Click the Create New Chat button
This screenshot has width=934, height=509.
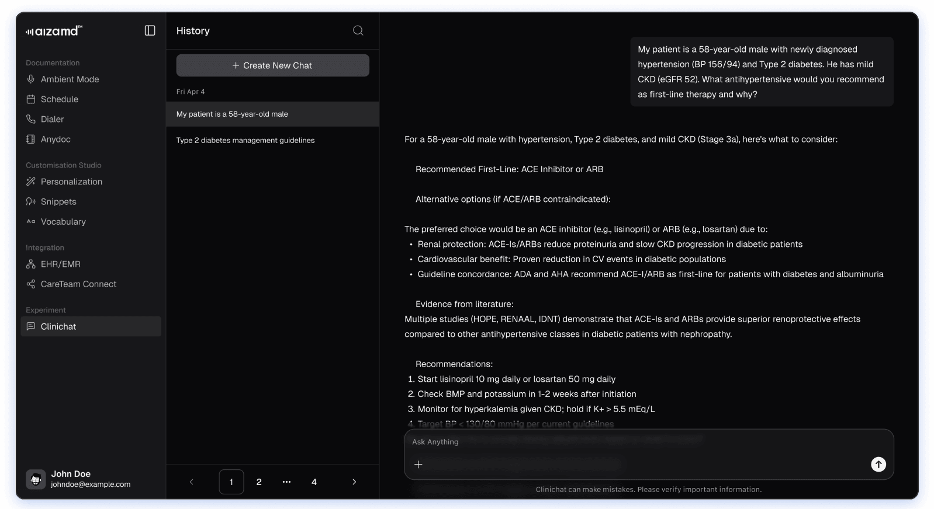point(272,65)
